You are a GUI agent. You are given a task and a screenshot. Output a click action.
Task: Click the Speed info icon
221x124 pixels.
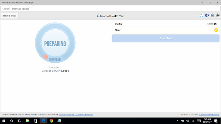(215, 24)
